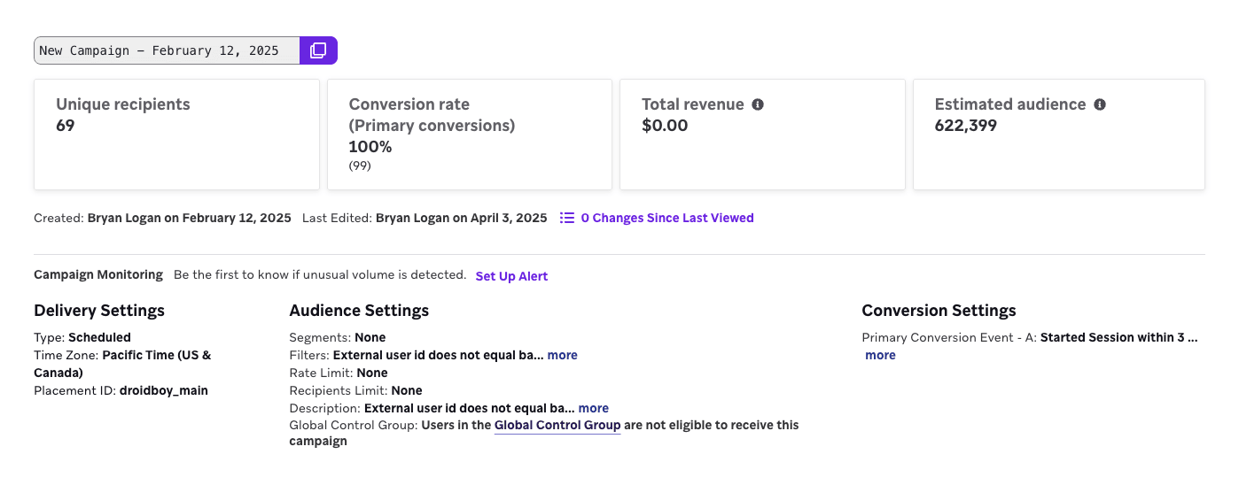Click the info icon beside Estimated audience
The image size is (1239, 485).
coord(1100,104)
